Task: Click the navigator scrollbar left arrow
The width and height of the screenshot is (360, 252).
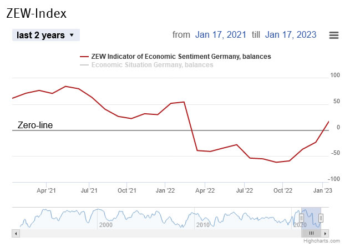Action: tap(16, 233)
